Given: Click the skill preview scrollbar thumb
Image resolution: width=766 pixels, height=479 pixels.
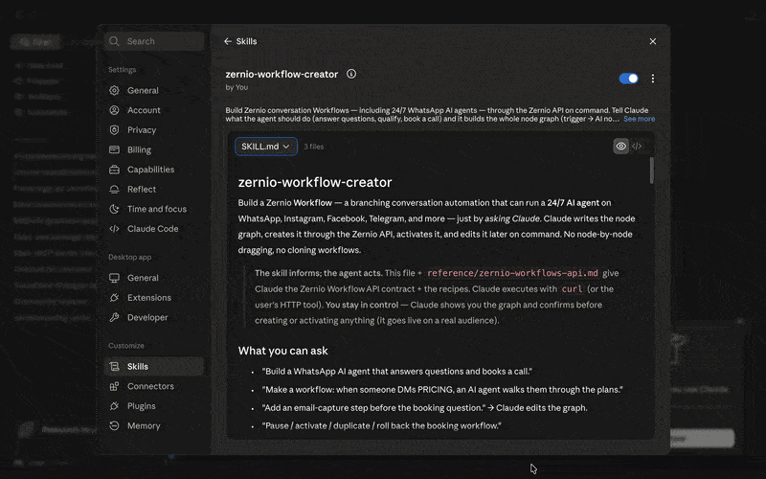Looking at the screenshot, I should [652, 171].
